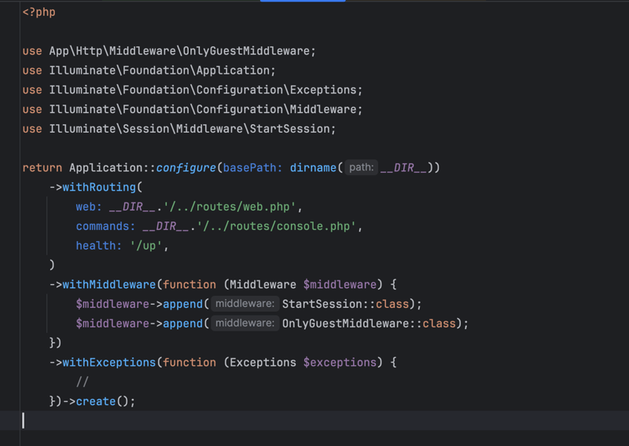Click the dirname function call
Viewport: 629px width, 446px height.
tap(313, 167)
